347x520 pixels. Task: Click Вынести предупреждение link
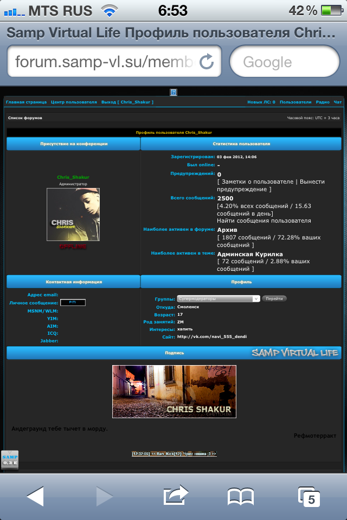pos(271,185)
